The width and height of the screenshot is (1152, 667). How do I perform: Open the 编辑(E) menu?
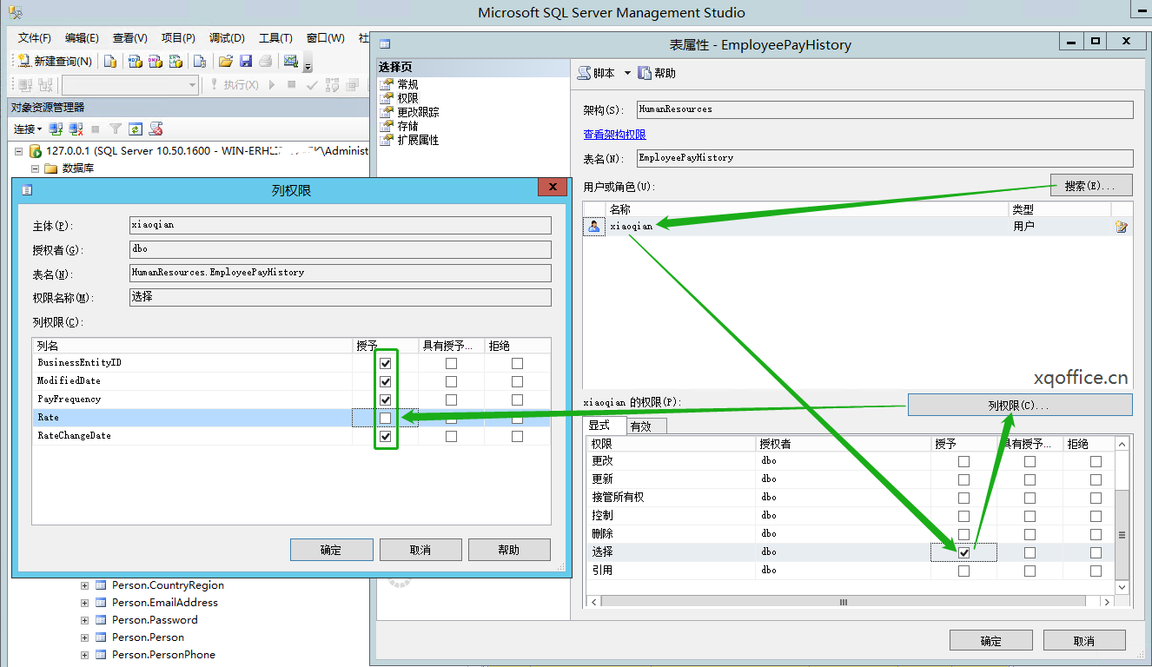(x=82, y=38)
